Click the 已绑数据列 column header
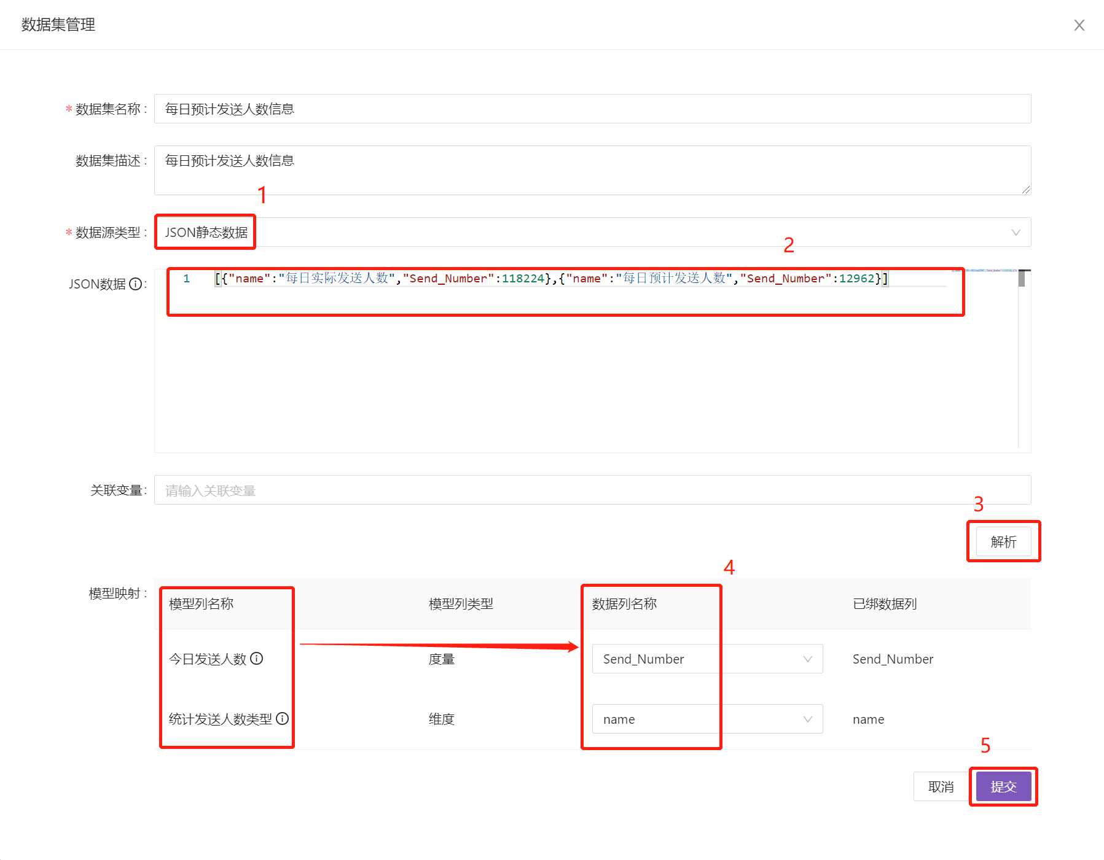 885,603
